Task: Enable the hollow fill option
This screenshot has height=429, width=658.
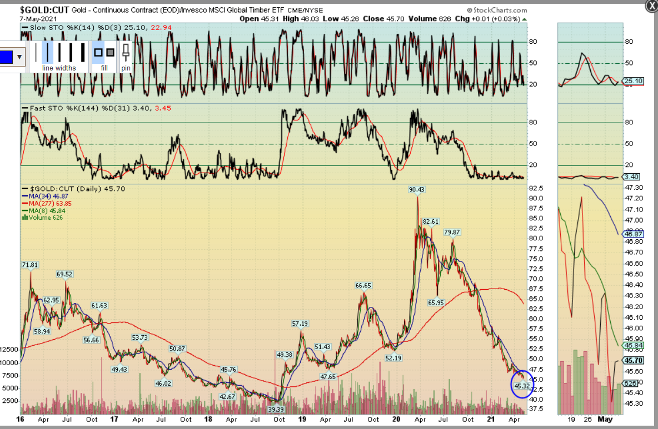Action: click(98, 52)
